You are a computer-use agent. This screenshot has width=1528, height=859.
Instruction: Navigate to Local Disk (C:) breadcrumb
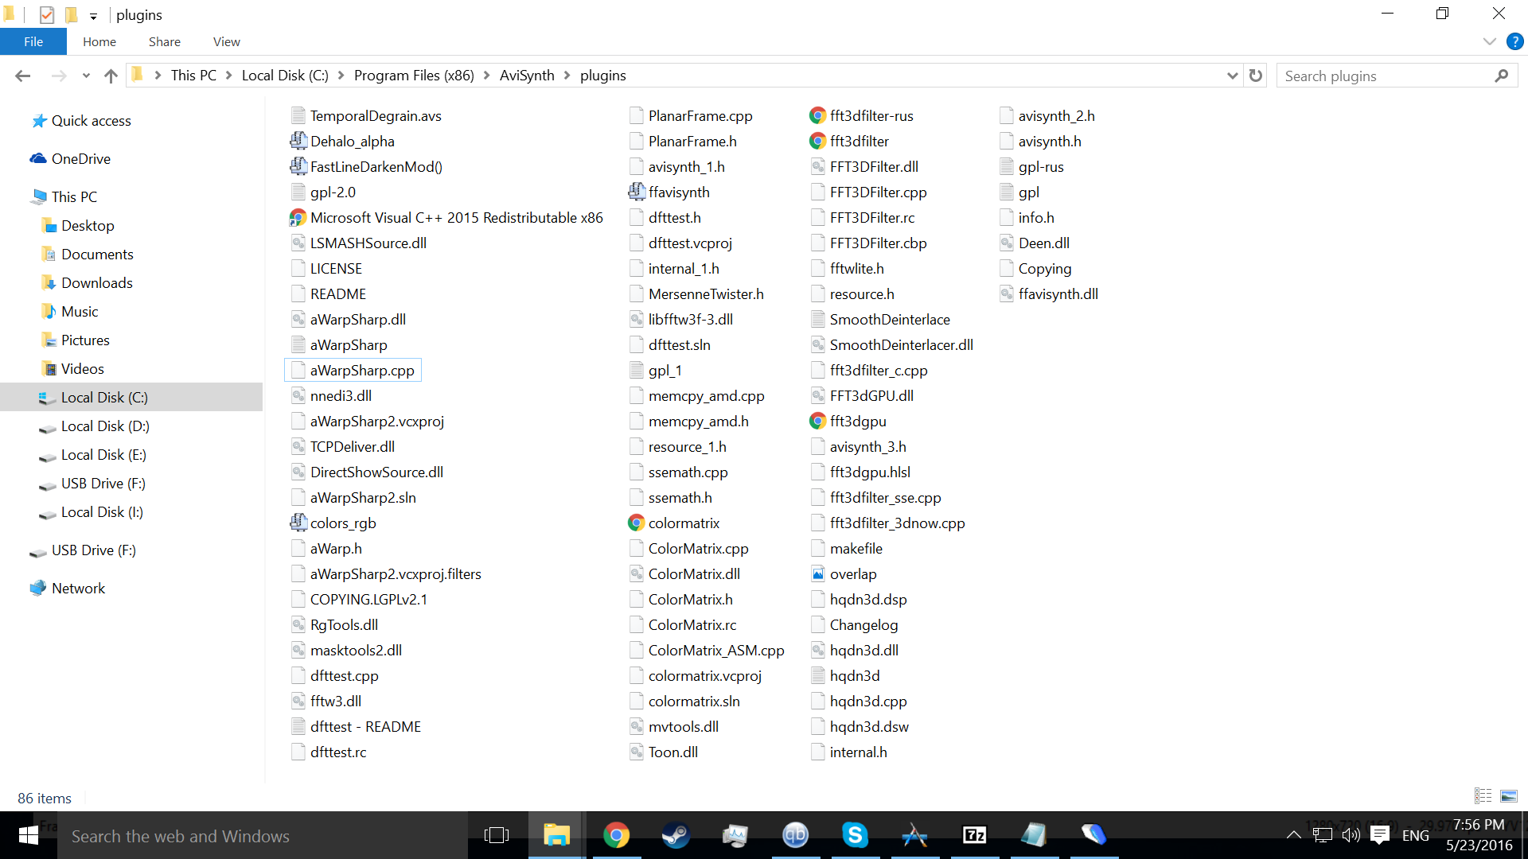point(285,76)
